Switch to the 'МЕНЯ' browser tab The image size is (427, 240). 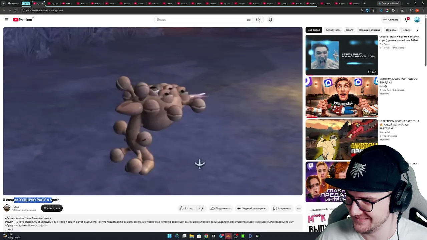click(68, 3)
